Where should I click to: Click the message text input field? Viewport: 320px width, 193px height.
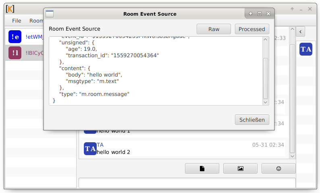coord(187,183)
